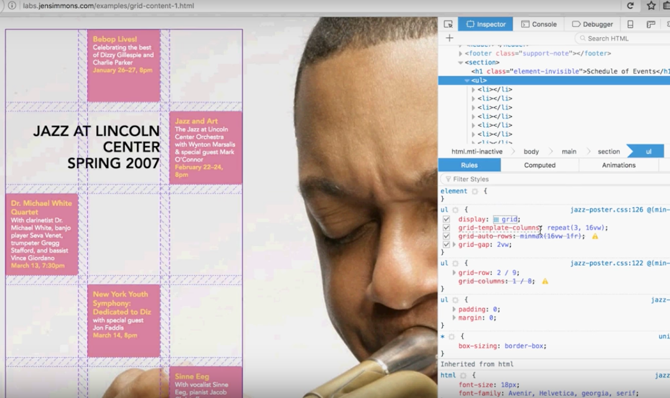This screenshot has width=670, height=398.
Task: Collapse the selected ul node
Action: pos(467,80)
